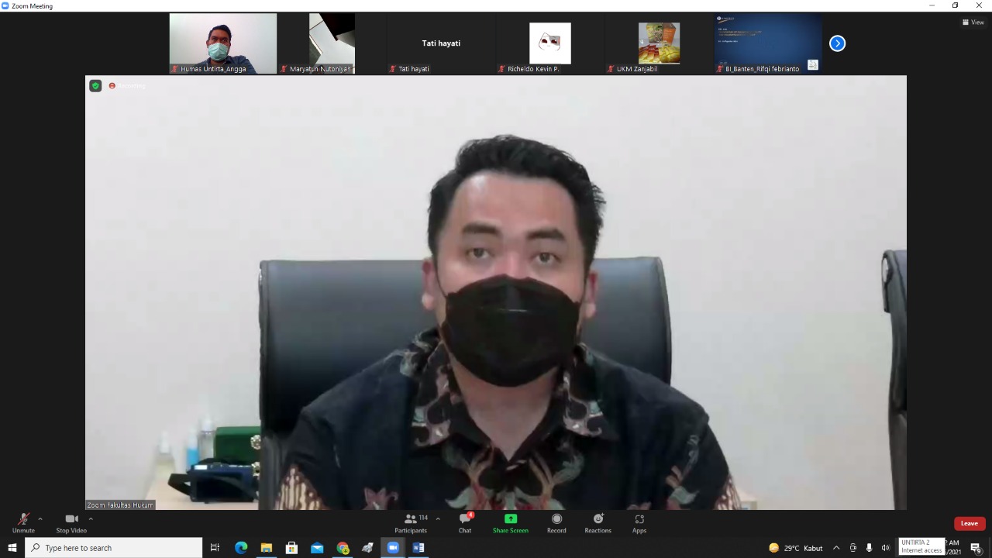Select Maryatun Nutoniyan video thumbnail
This screenshot has width=992, height=558.
pos(332,43)
